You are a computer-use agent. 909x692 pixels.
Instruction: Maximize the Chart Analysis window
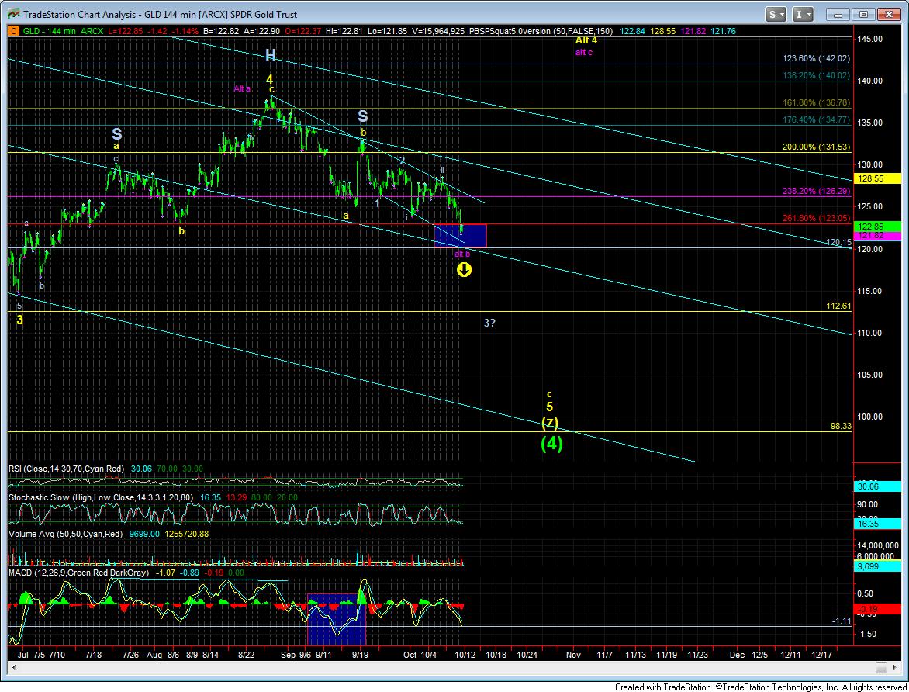(x=863, y=15)
